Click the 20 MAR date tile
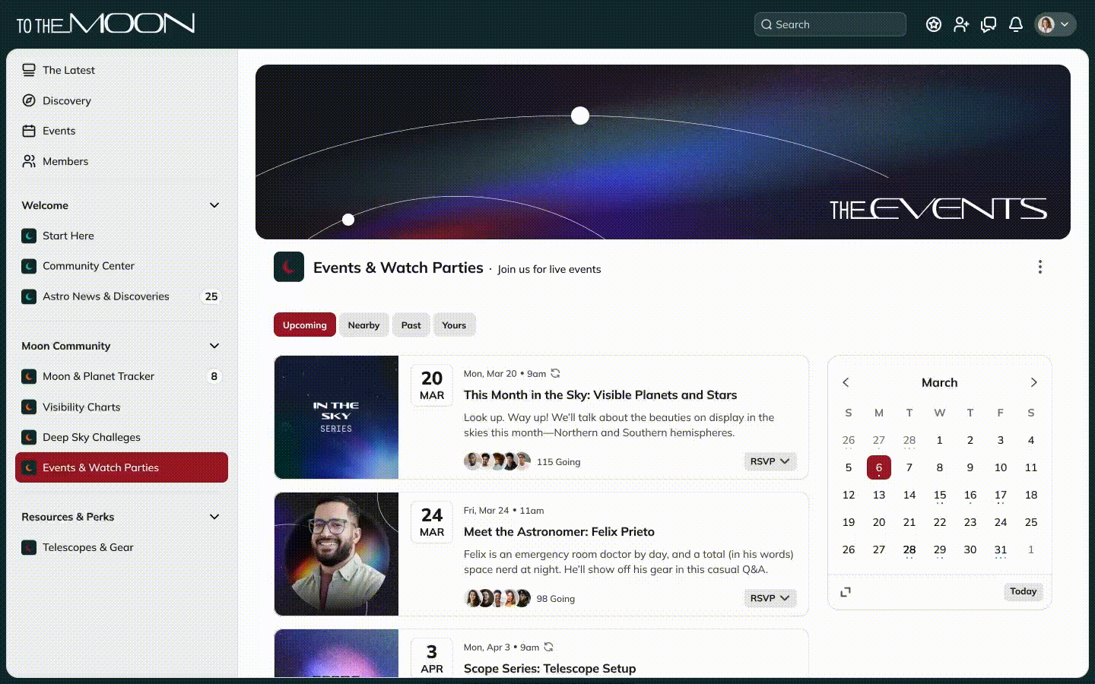The width and height of the screenshot is (1095, 684). [x=432, y=385]
